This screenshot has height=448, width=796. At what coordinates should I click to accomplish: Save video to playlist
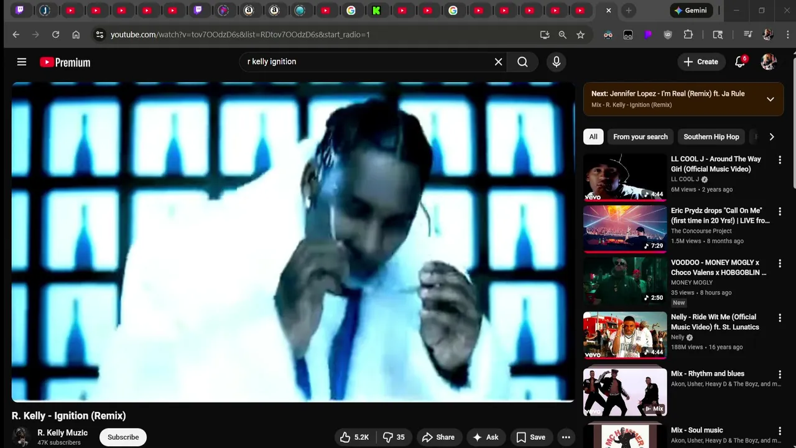530,437
